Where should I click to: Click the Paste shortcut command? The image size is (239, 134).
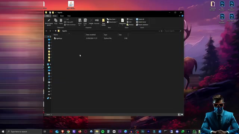pyautogui.click(x=70, y=25)
